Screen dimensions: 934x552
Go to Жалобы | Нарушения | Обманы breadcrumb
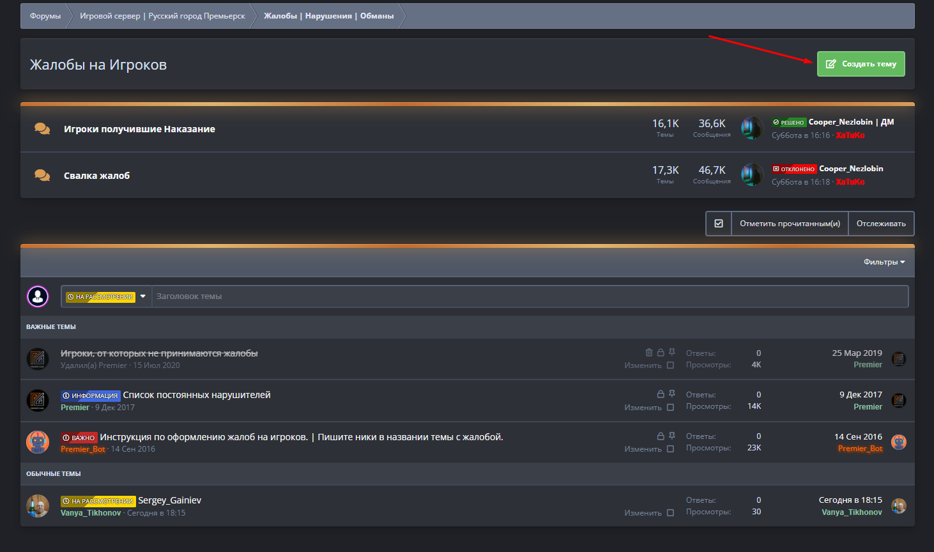pyautogui.click(x=328, y=16)
